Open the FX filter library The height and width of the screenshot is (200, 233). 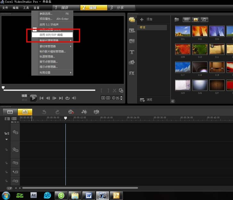(x=132, y=73)
